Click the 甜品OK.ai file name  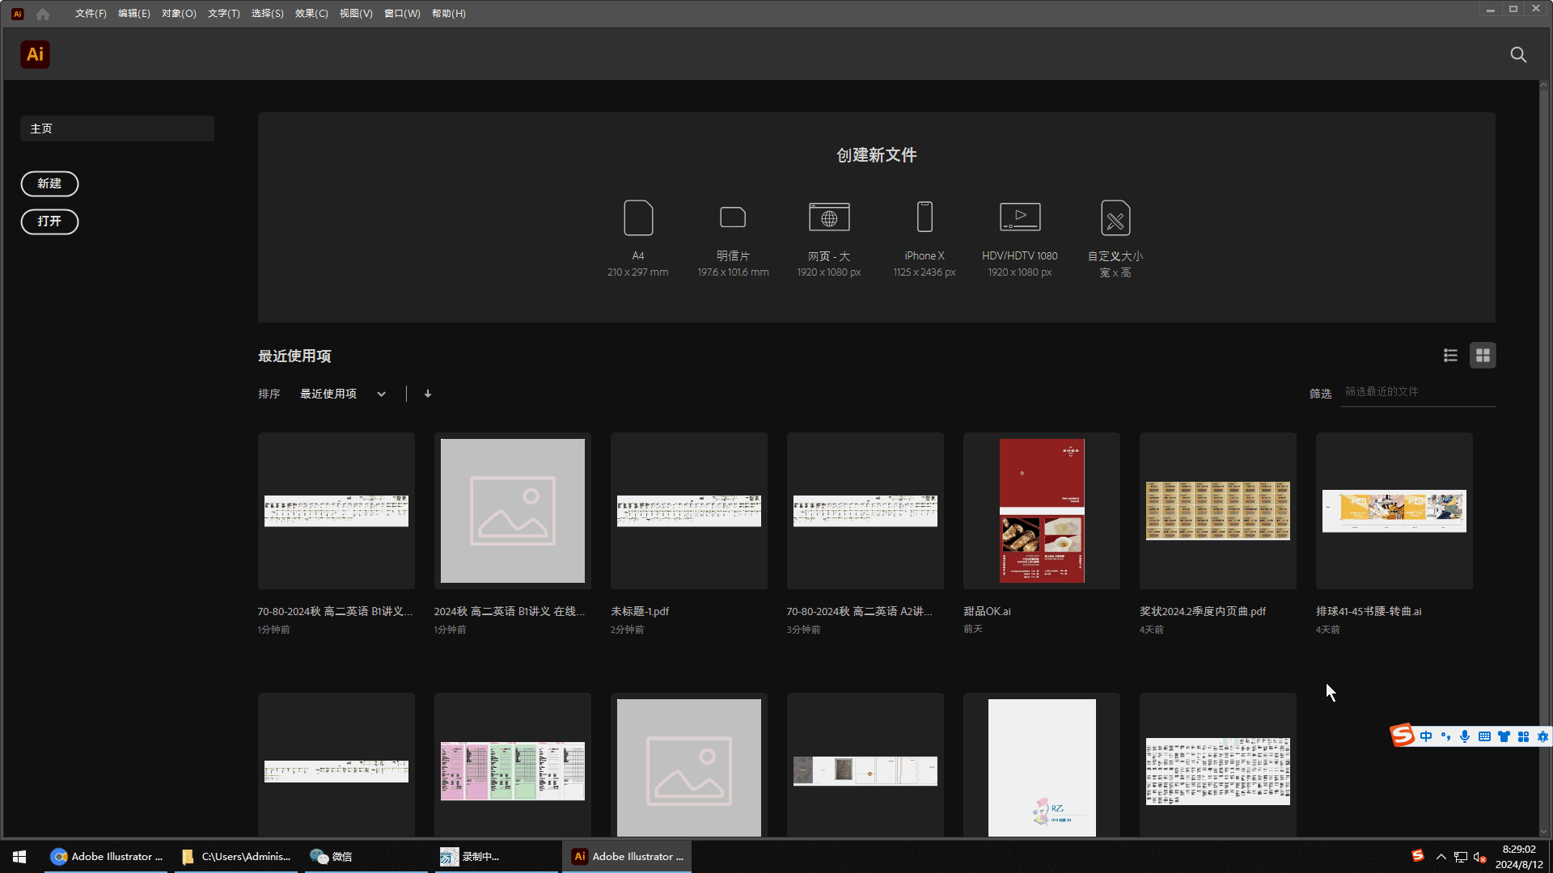[987, 612]
